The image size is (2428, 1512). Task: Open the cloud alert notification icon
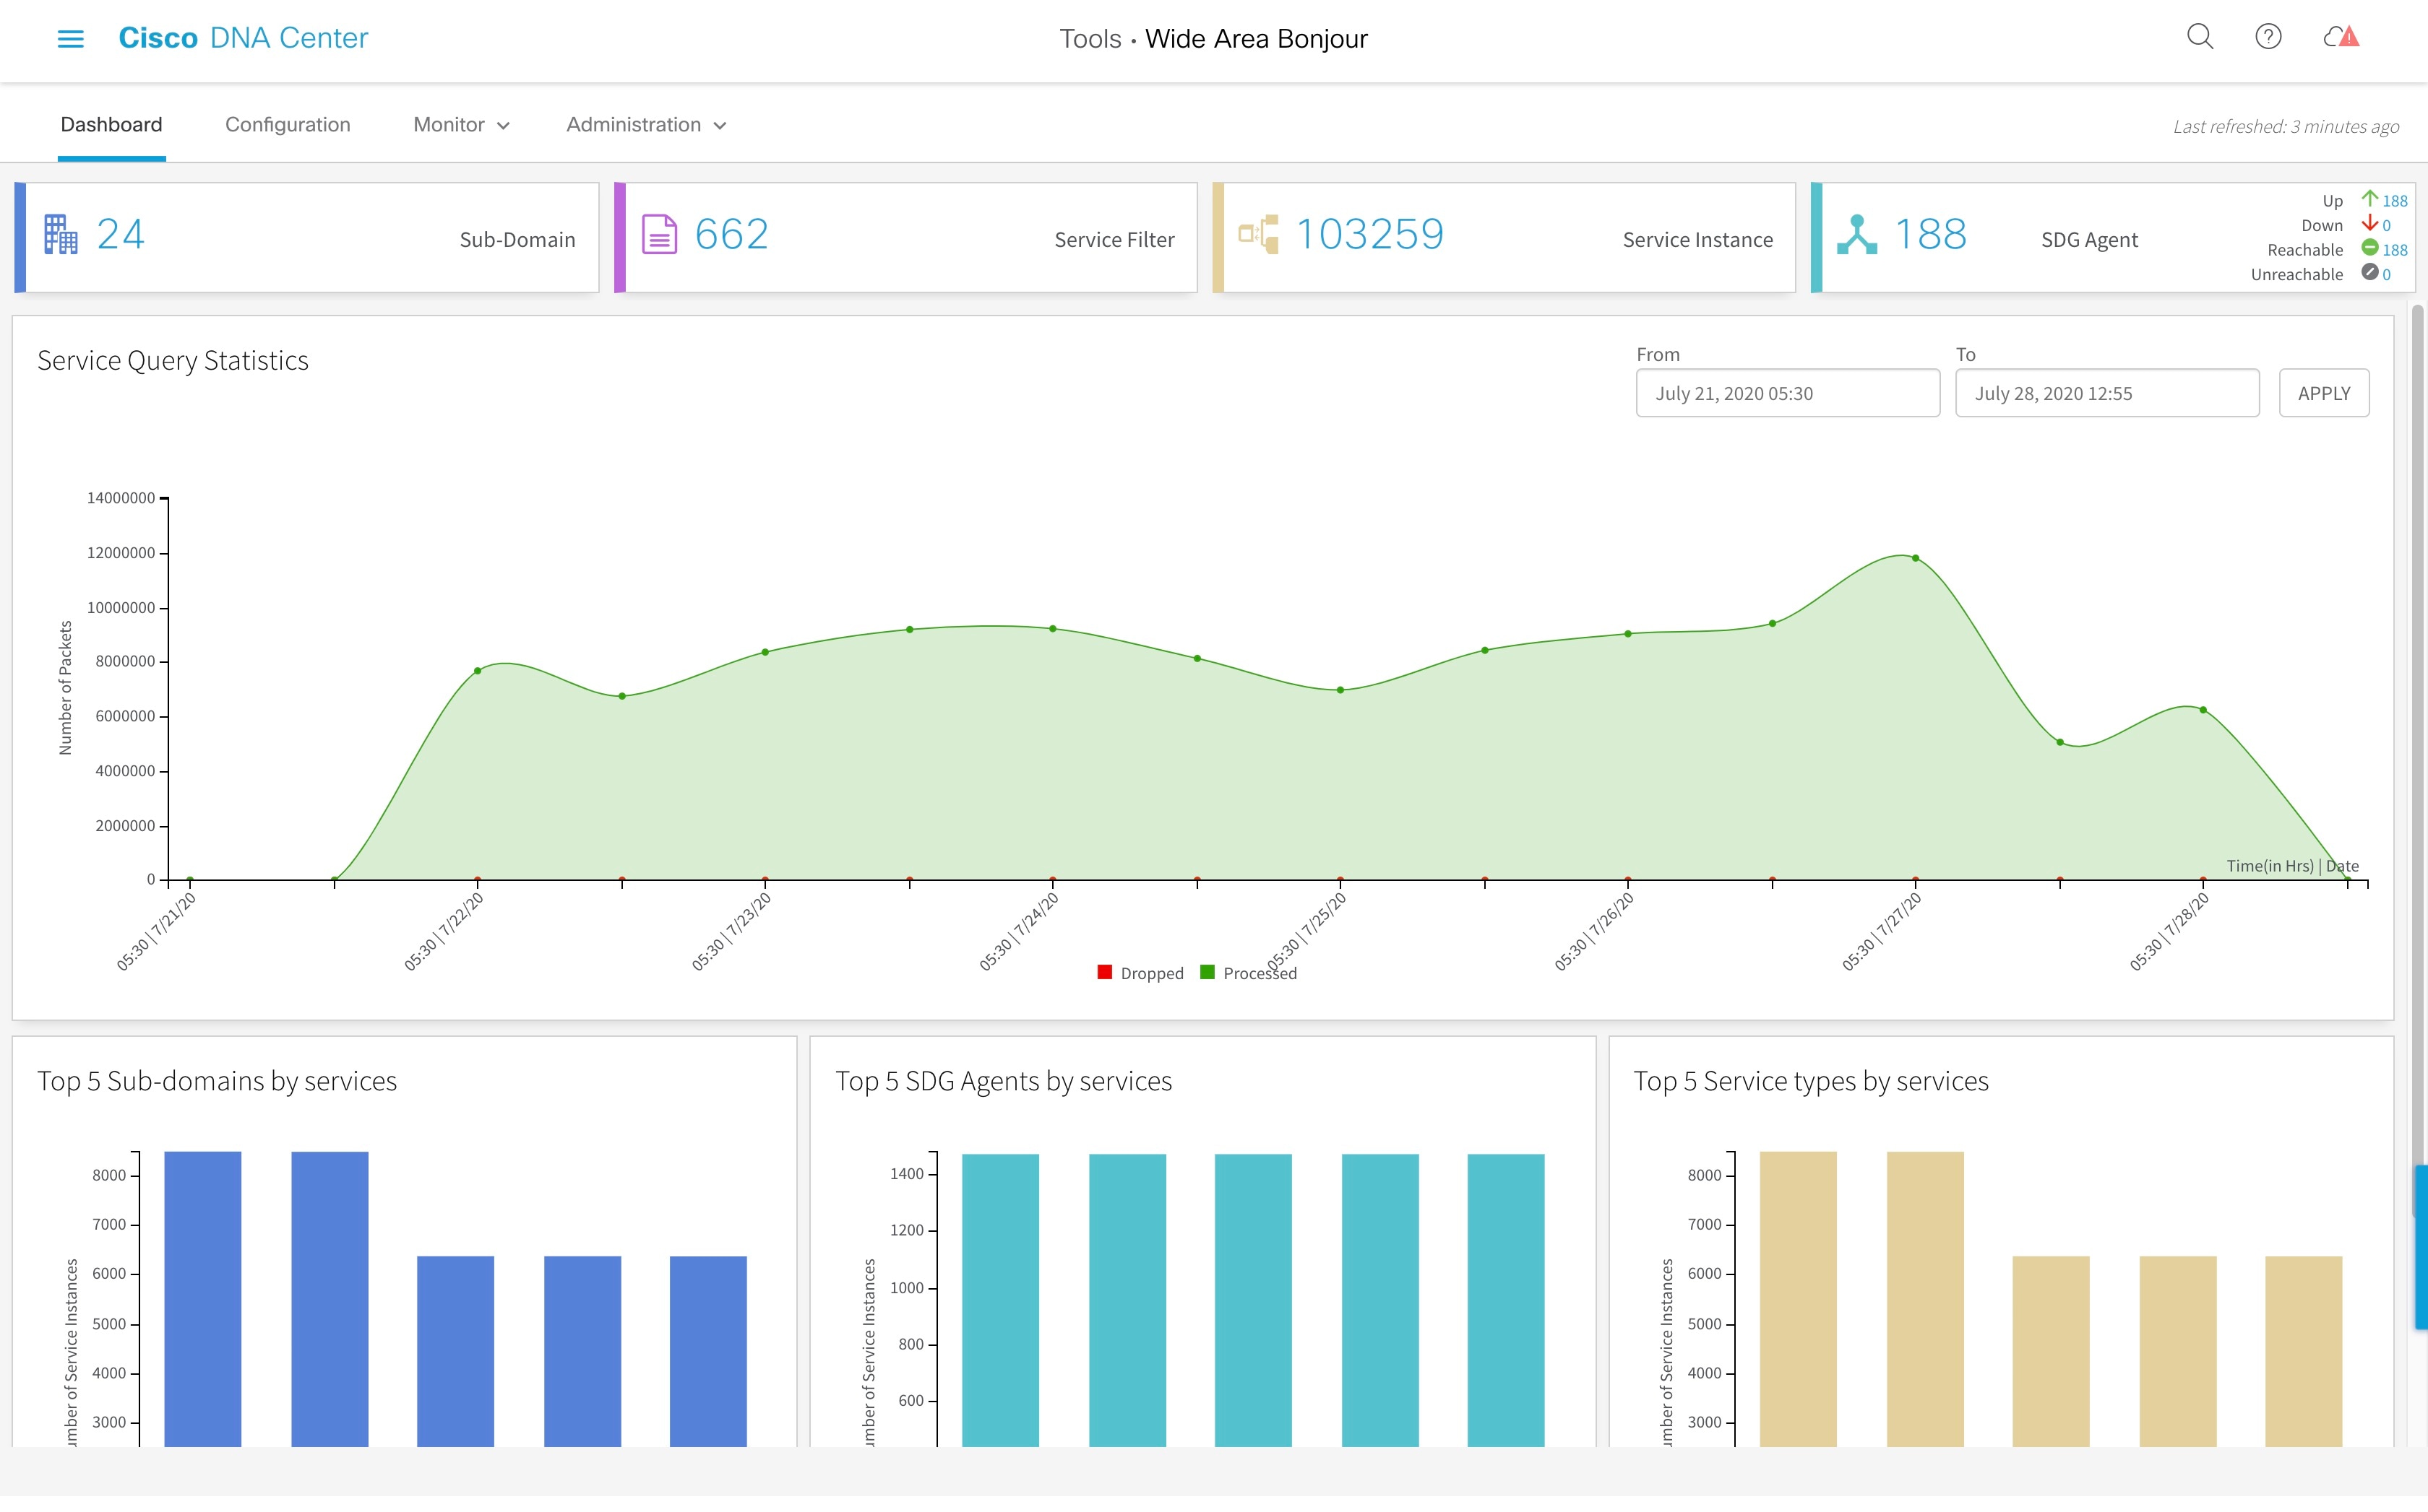coord(2341,37)
